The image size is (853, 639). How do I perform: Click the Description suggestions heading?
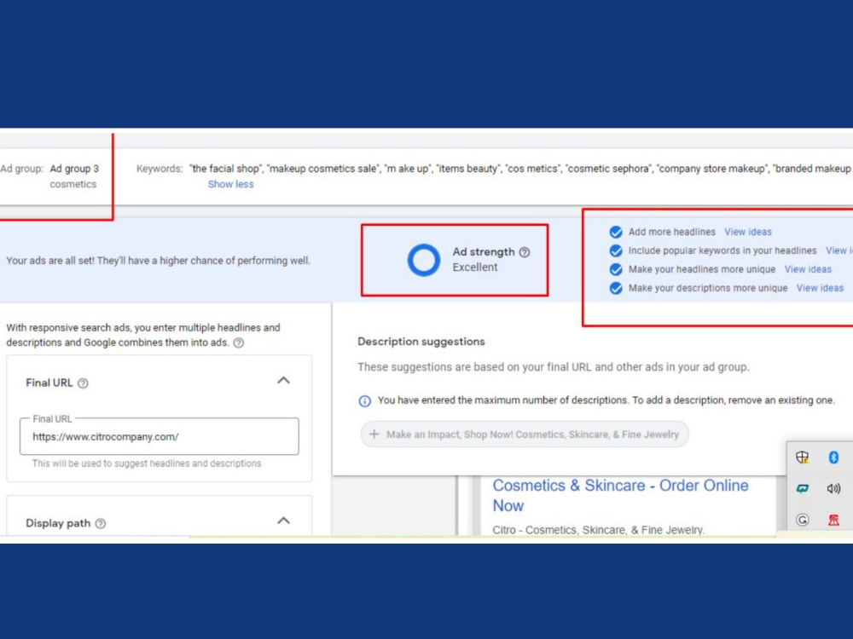(x=421, y=342)
